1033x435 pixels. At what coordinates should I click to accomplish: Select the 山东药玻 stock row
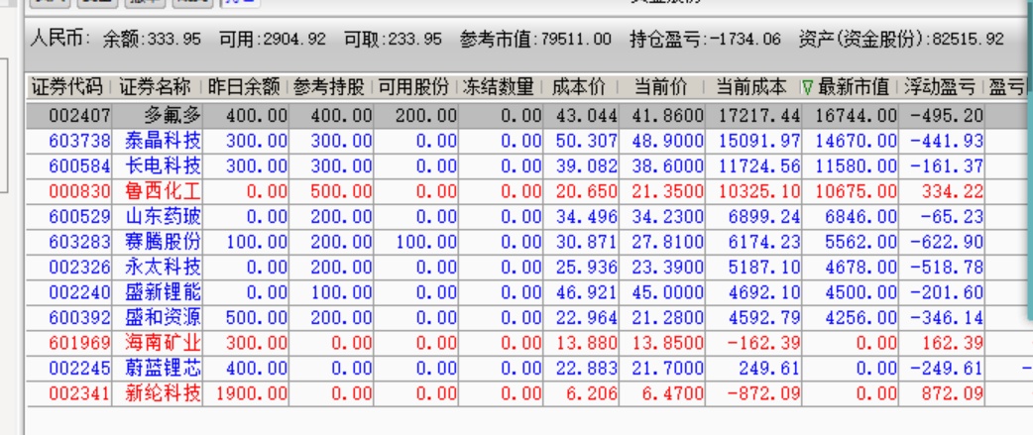pos(525,217)
